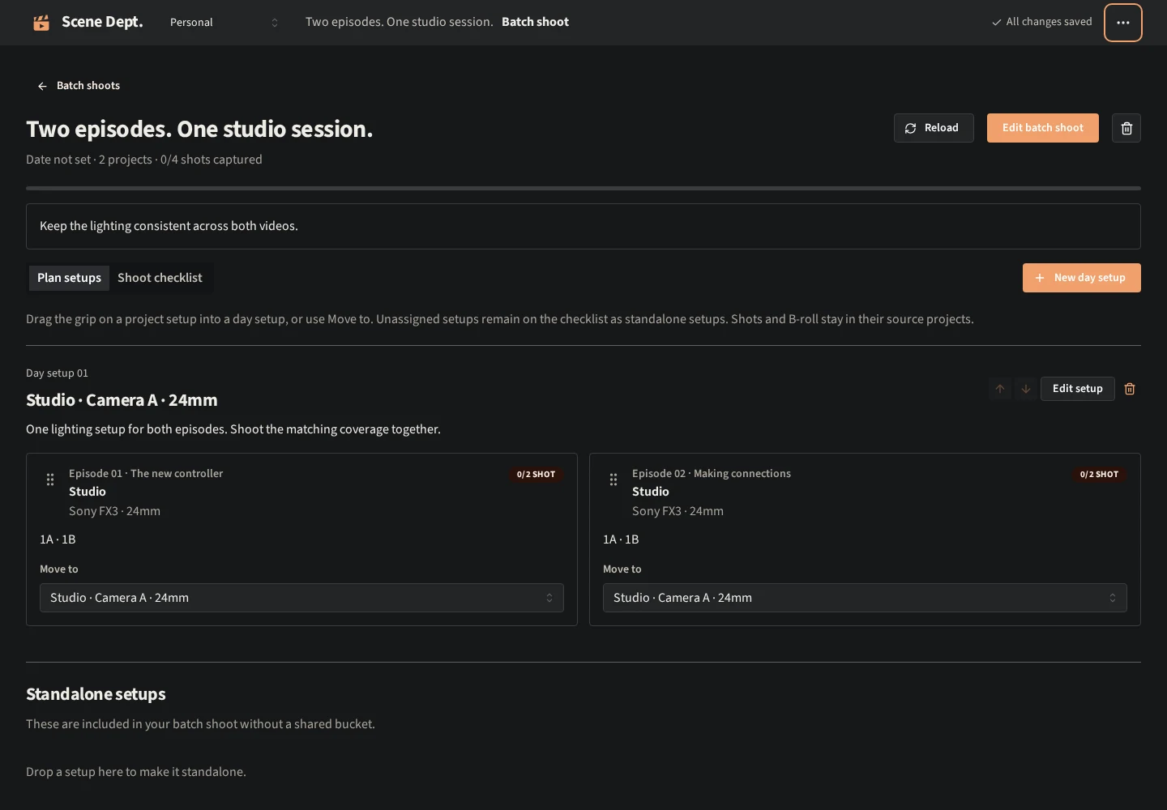The image size is (1167, 810).
Task: Click the shots captured progress bar
Action: point(583,188)
